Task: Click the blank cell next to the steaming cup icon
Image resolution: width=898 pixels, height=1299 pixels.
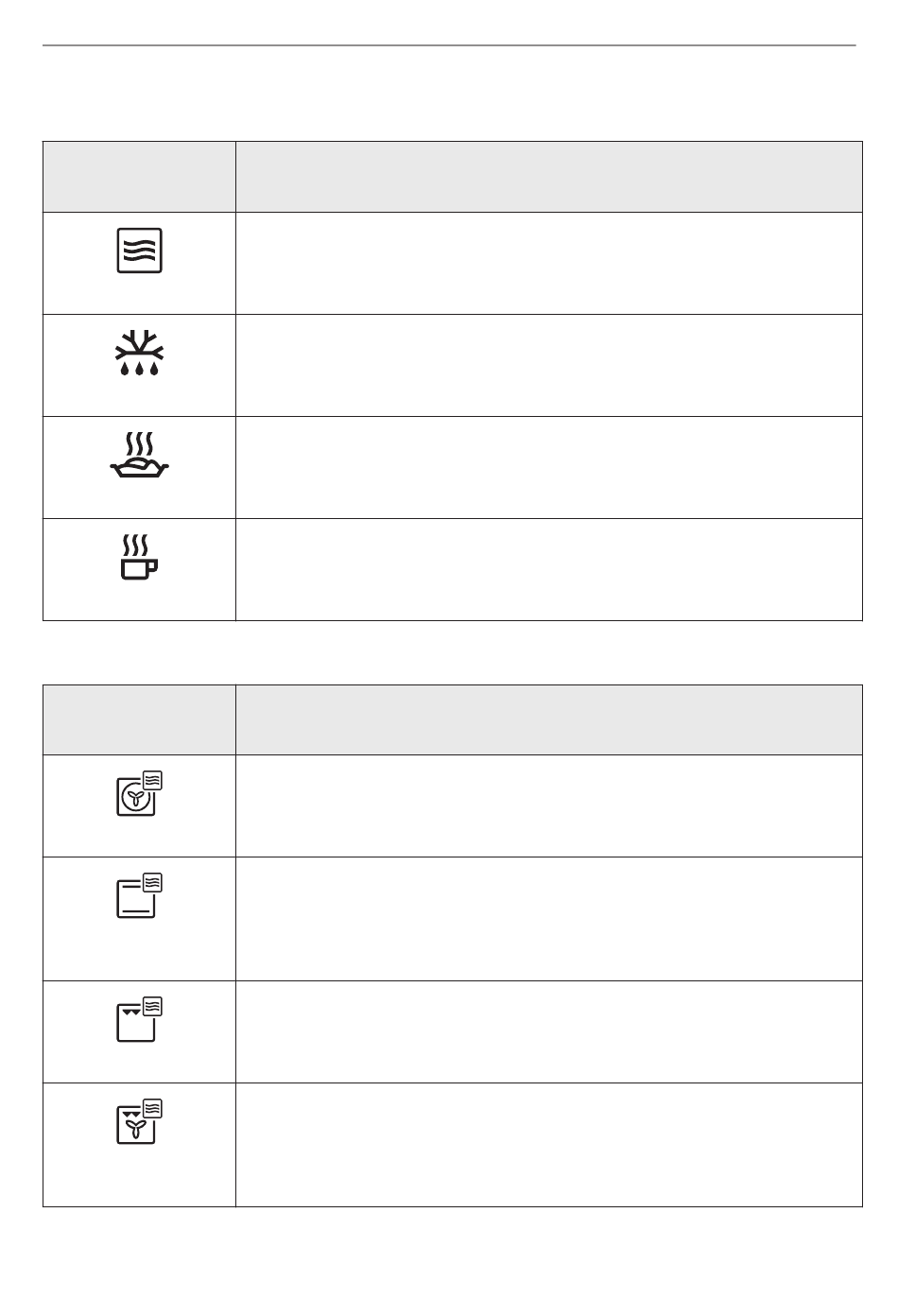Action: (549, 569)
